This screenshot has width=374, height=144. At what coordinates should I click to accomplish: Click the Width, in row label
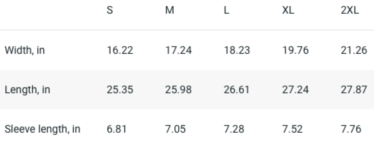click(x=25, y=50)
